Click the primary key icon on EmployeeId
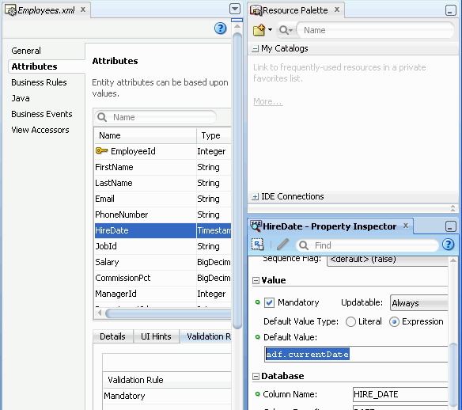Screen dimensions: 462x410 click(101, 151)
